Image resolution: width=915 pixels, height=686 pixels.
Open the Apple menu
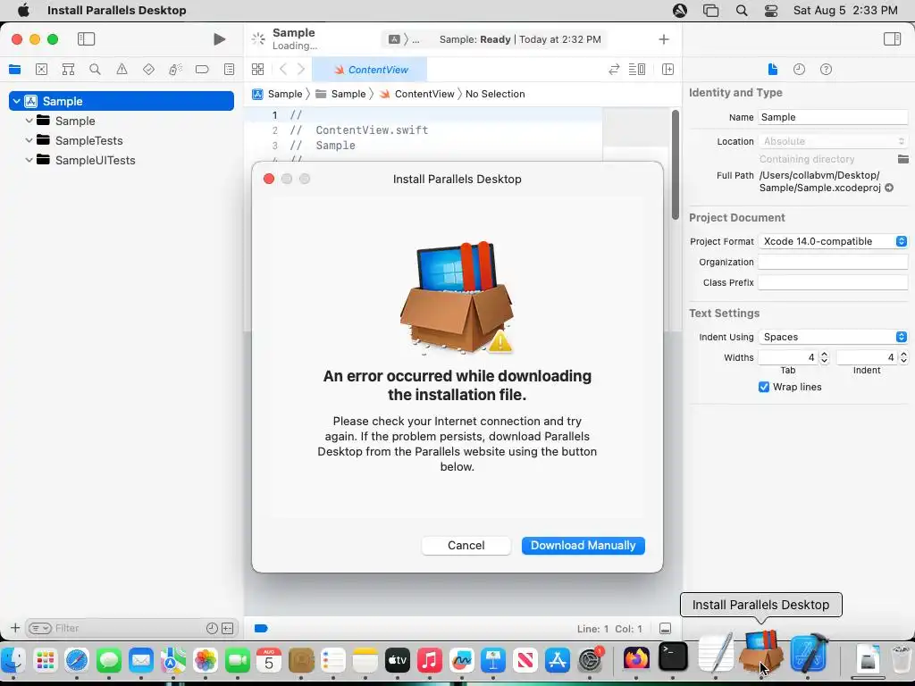click(23, 11)
